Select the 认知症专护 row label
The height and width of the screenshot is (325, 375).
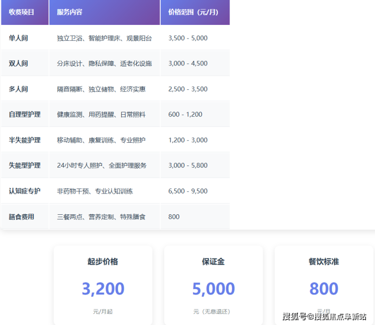tap(24, 191)
